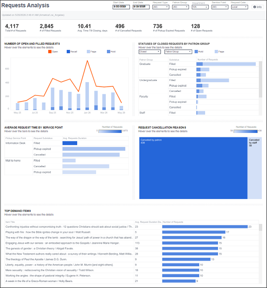The width and height of the screenshot is (267, 288).
Task: Click the 'Working the angles' item title
Action: coord(48,276)
